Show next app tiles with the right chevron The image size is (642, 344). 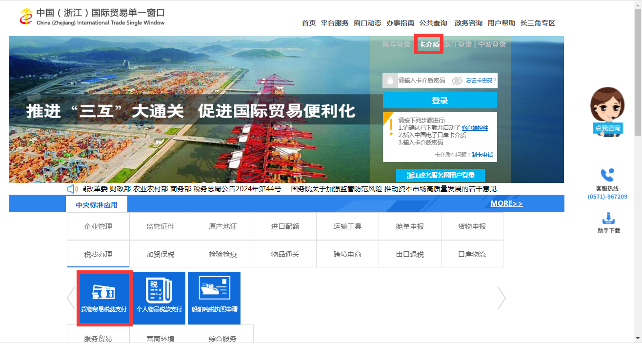coord(502,298)
